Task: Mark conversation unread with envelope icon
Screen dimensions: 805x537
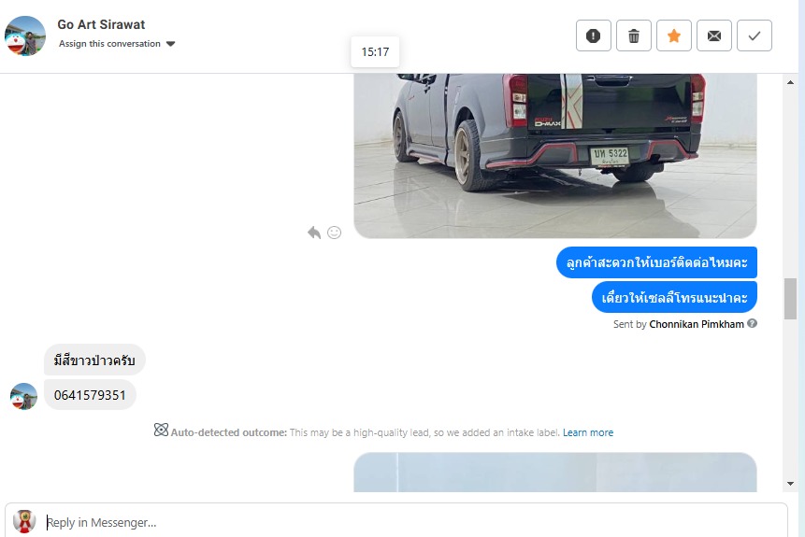Action: pyautogui.click(x=713, y=35)
